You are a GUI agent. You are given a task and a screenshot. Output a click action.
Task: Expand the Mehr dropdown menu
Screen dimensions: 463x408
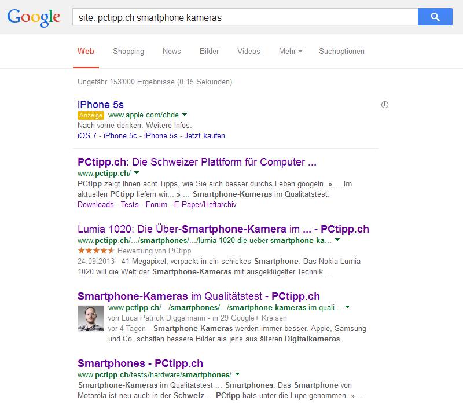pyautogui.click(x=291, y=51)
